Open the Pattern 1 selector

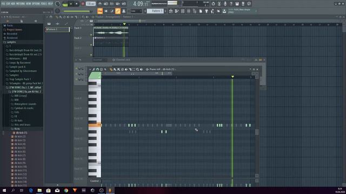click(x=155, y=11)
